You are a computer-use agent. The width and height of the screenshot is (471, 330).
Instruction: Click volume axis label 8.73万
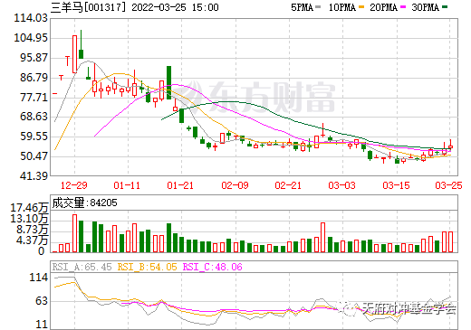tap(33, 230)
